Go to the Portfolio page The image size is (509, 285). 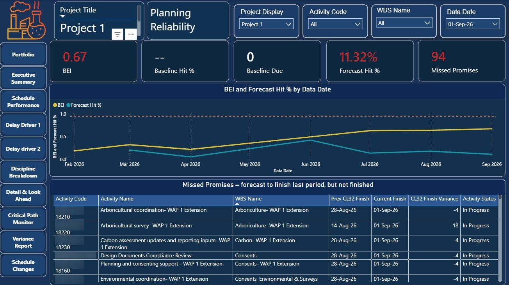point(23,55)
